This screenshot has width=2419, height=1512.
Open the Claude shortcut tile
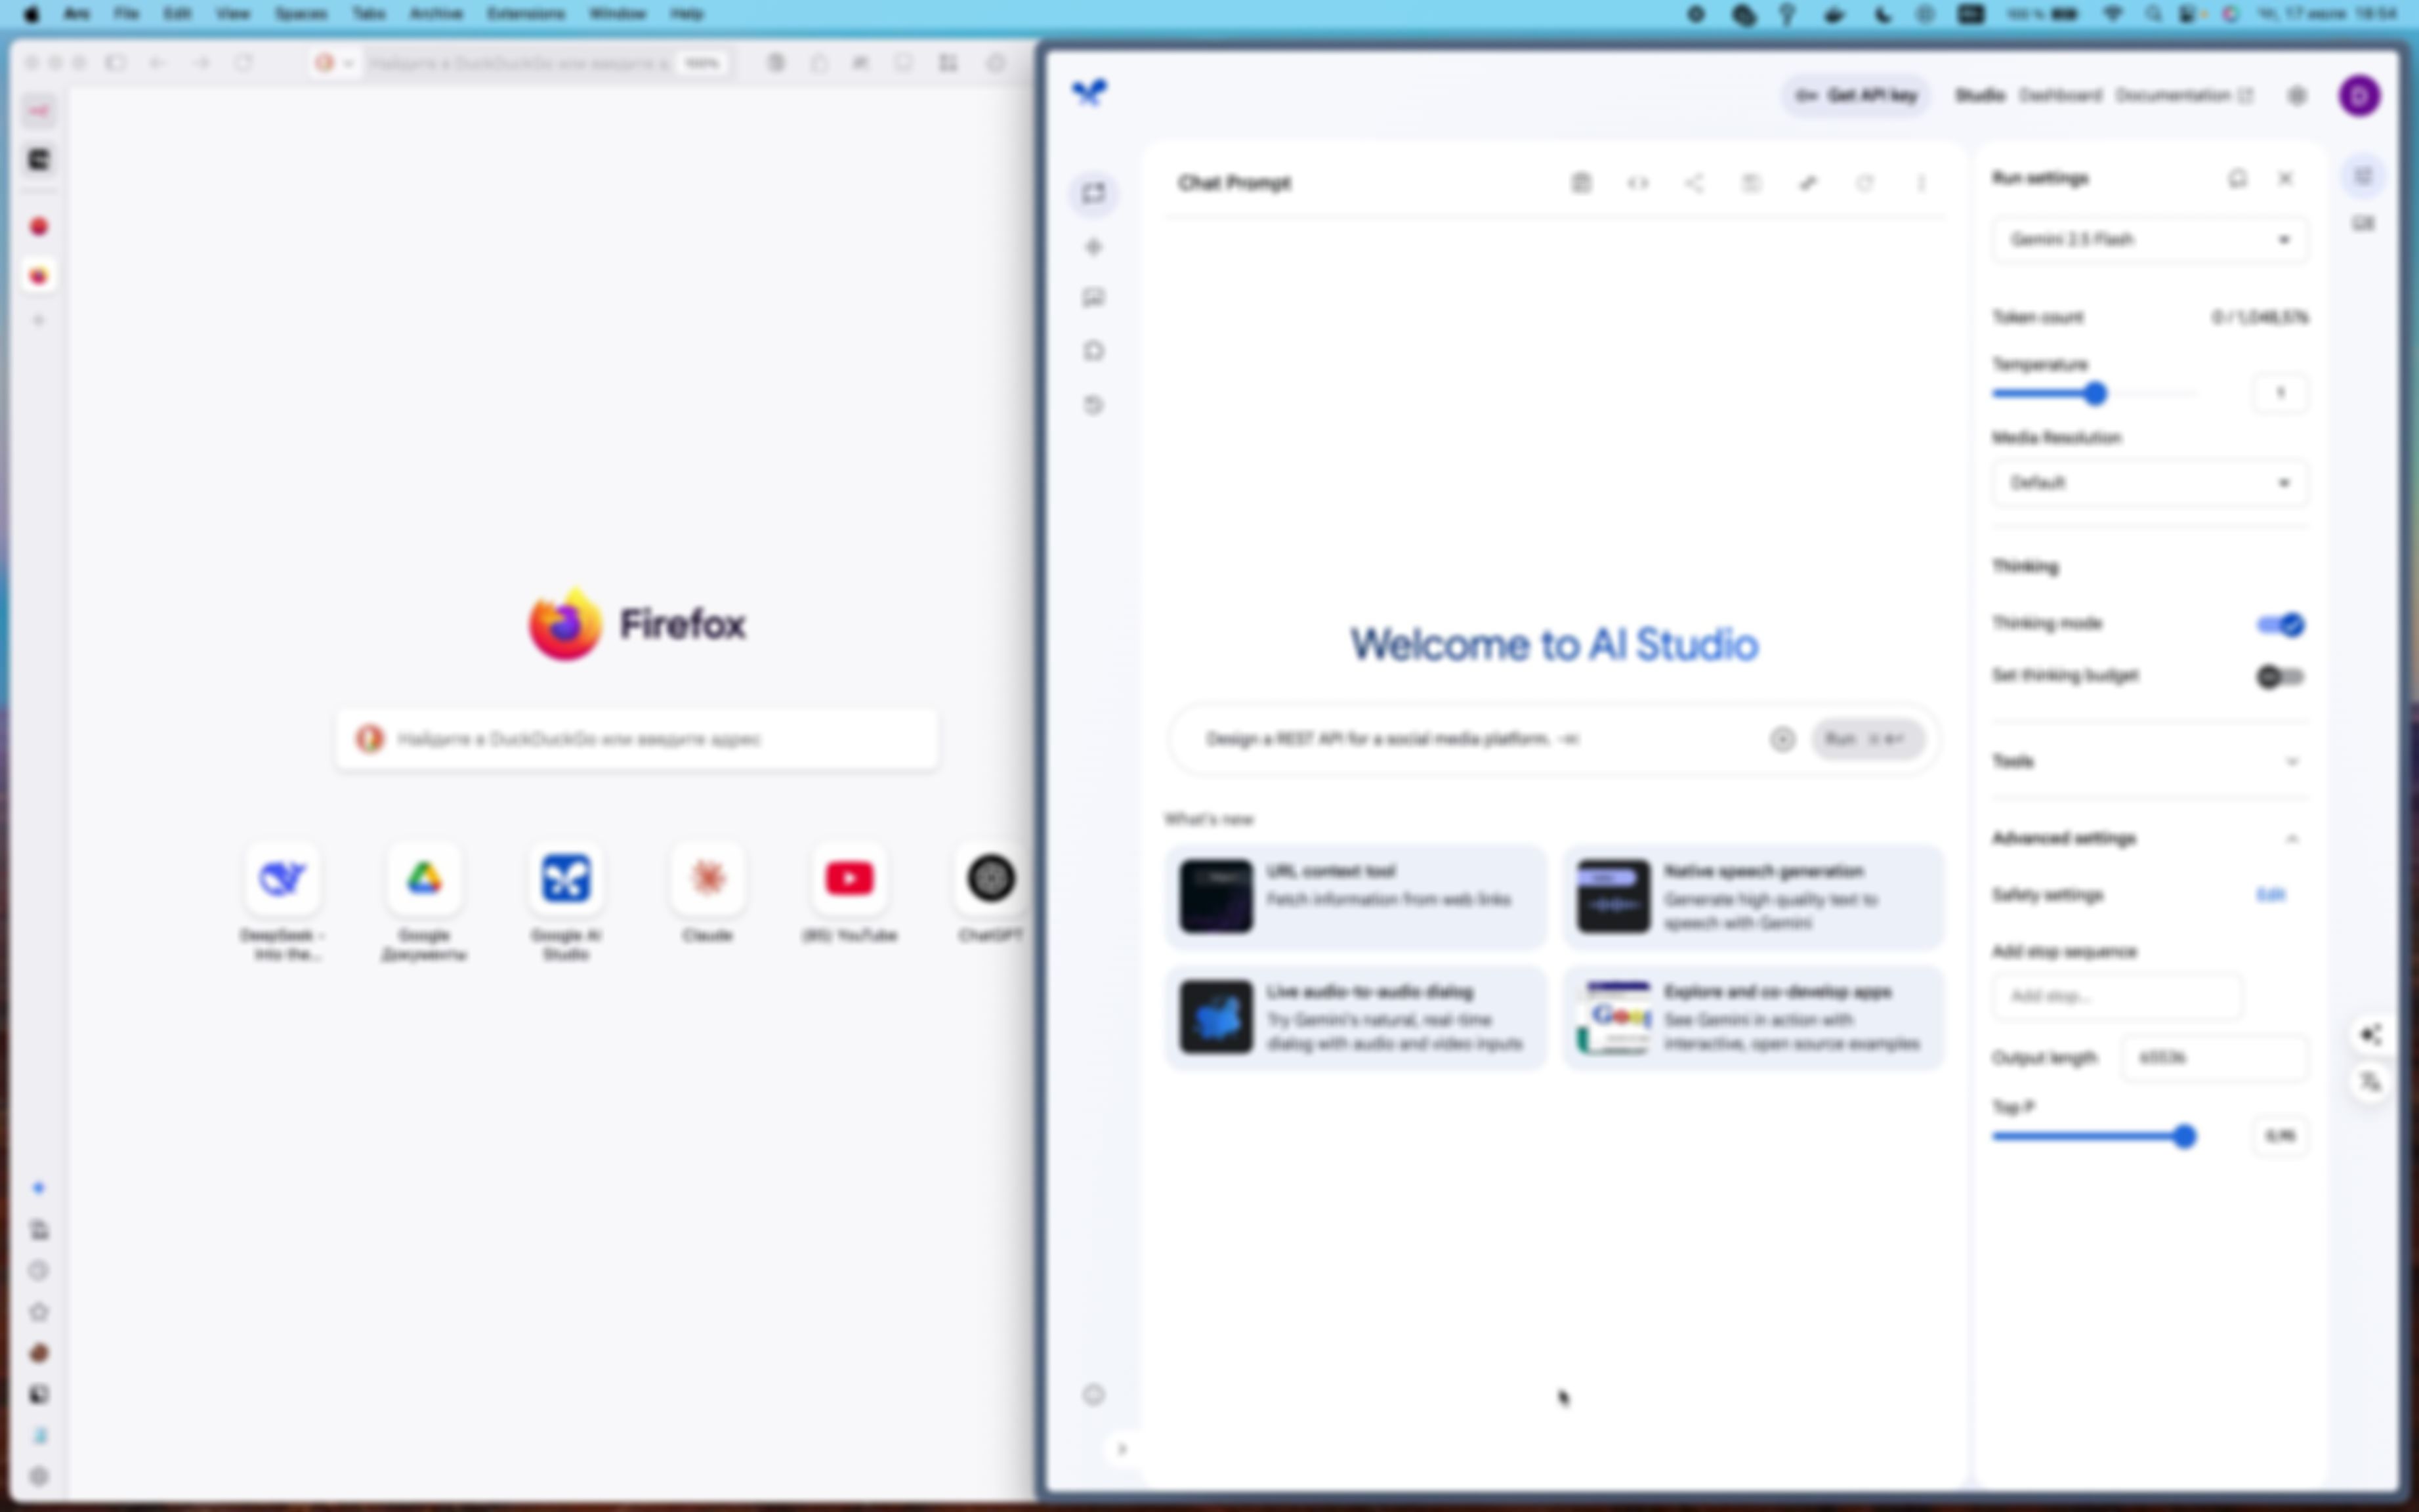click(x=707, y=879)
